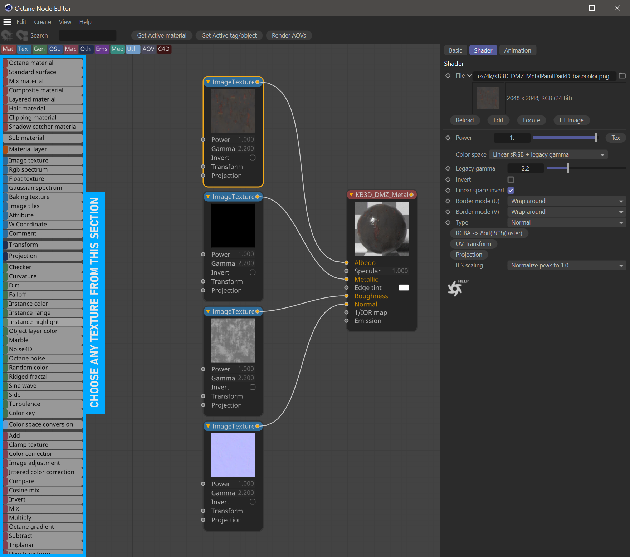The width and height of the screenshot is (630, 557).
Task: Click the second gear icon beside Search label
Action: pos(22,35)
